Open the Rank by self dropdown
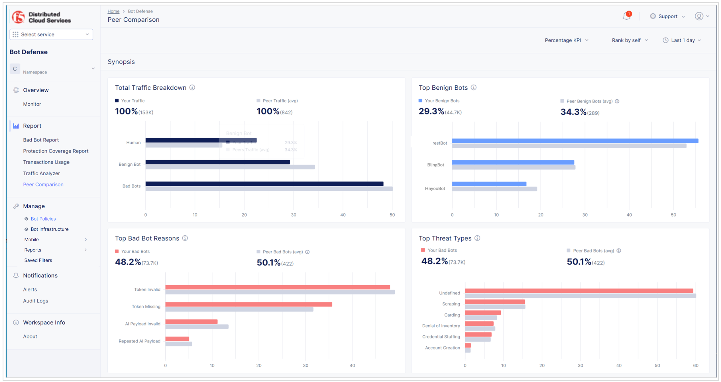Image resolution: width=721 pixels, height=382 pixels. pyautogui.click(x=629, y=40)
